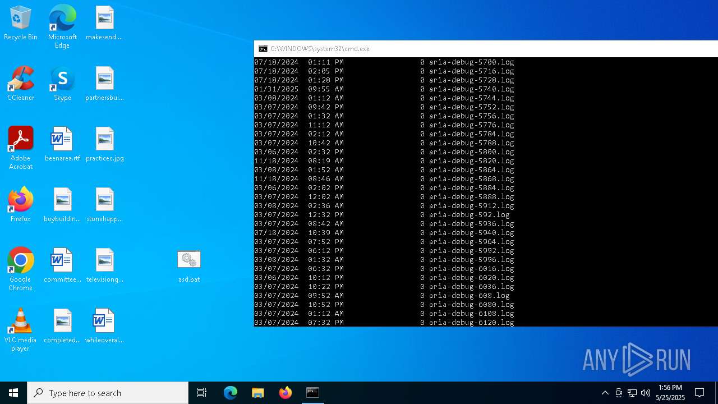
Task: Select practicec.jpg image file
Action: click(104, 145)
